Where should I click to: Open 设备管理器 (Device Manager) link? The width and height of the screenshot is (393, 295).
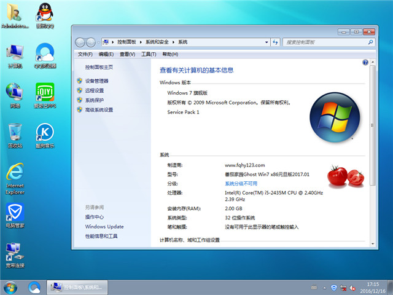click(x=97, y=81)
